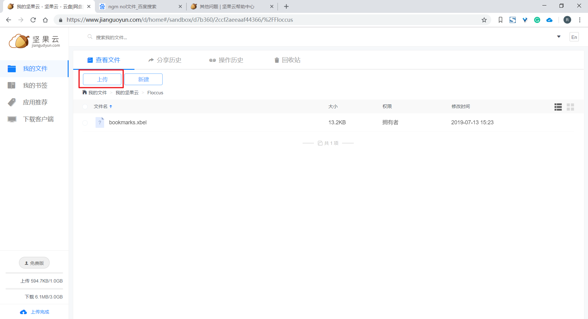The width and height of the screenshot is (588, 319).
Task: Bookmark this page with the star icon
Action: 484,20
